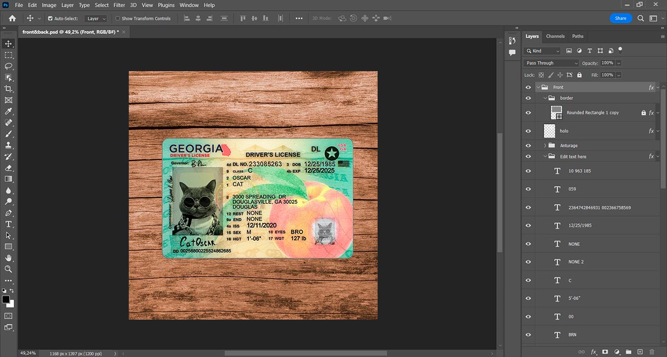Viewport: 667px width, 357px height.
Task: Select the Lasso tool
Action: [x=9, y=66]
